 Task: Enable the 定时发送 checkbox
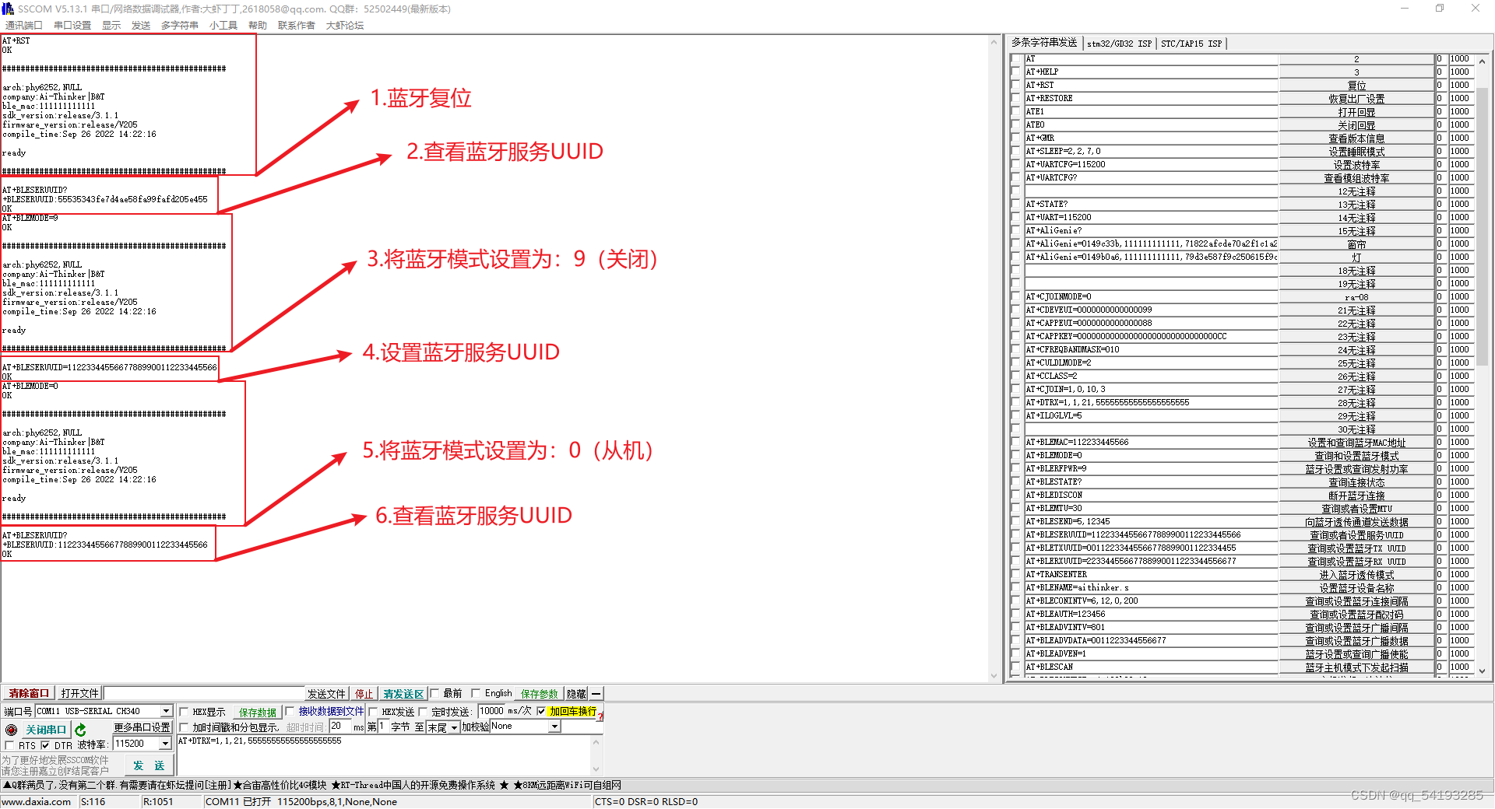coord(424,712)
